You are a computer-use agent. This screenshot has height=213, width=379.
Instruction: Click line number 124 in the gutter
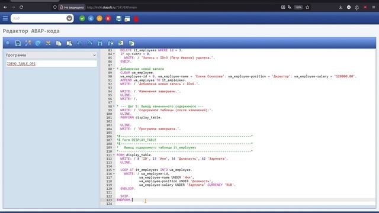click(109, 204)
